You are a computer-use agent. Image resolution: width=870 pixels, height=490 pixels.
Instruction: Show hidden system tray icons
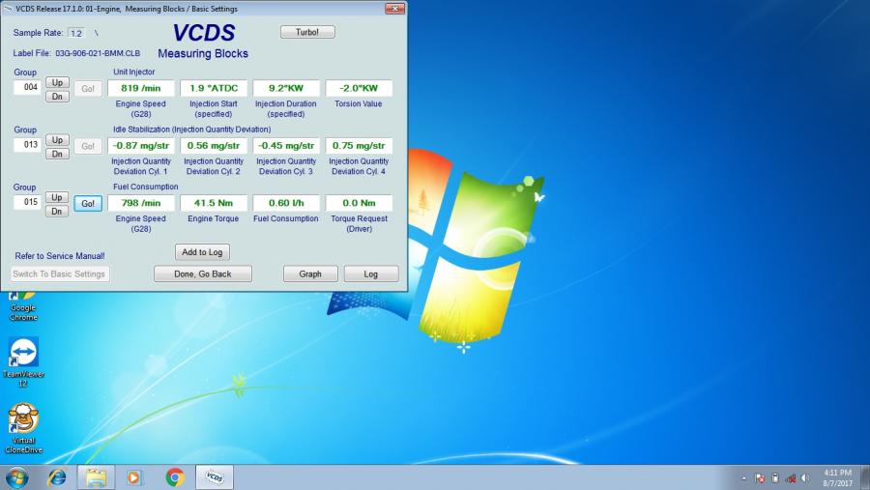pos(743,477)
